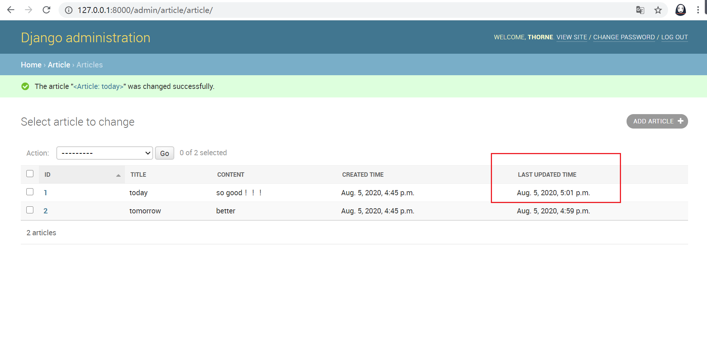Sort by the CREATED TIME column header

tap(363, 175)
